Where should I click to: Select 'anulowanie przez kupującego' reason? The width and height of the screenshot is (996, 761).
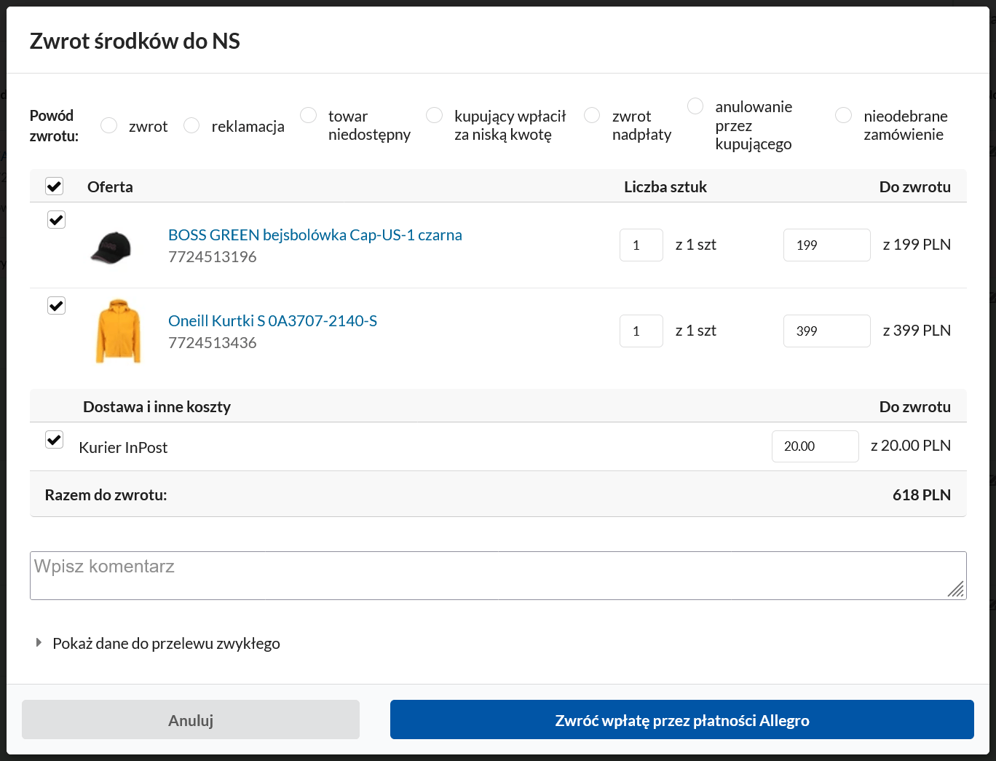pyautogui.click(x=695, y=106)
